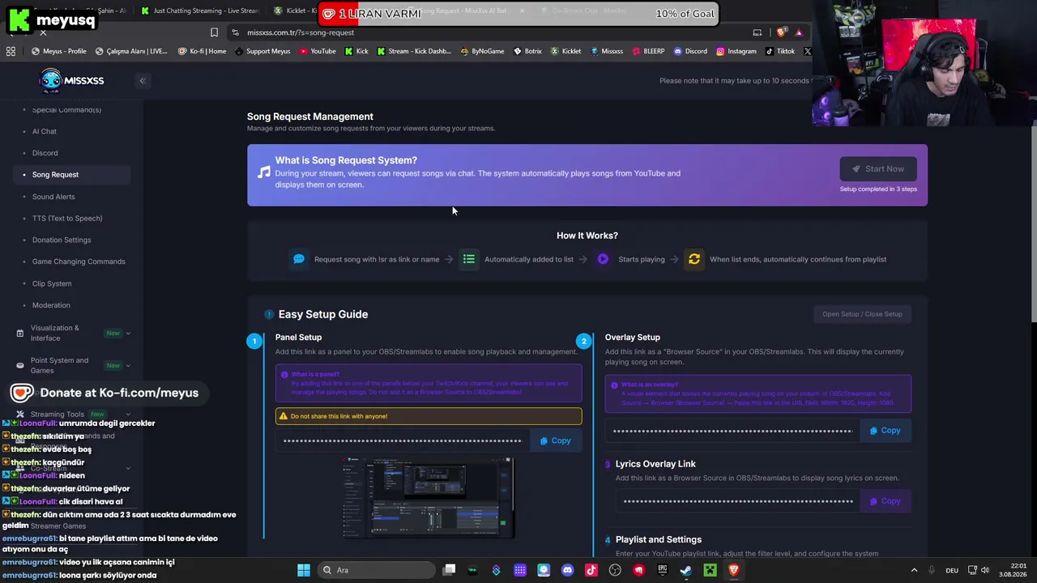
Task: Open the Windows Start menu
Action: coord(304,570)
